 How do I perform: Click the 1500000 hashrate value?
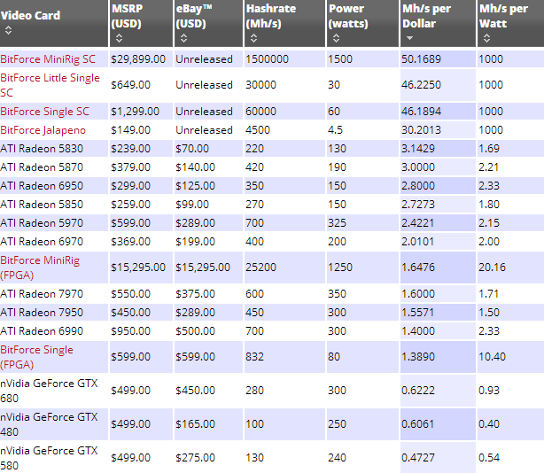pyautogui.click(x=268, y=59)
